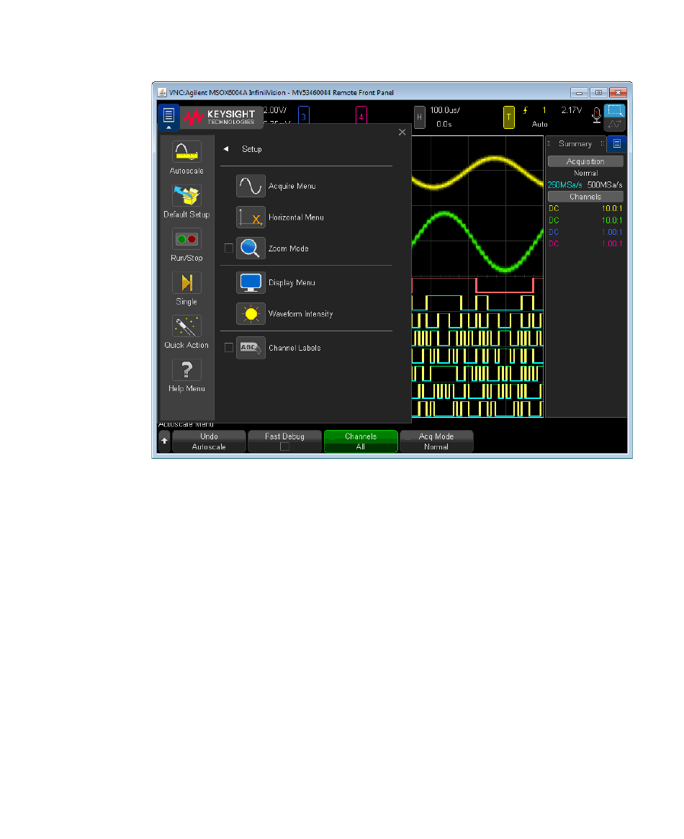Open the Acq Mode Normal softkey
The height and width of the screenshot is (839, 684).
click(436, 441)
